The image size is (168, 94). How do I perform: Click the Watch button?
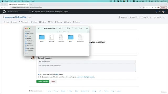(x=133, y=17)
